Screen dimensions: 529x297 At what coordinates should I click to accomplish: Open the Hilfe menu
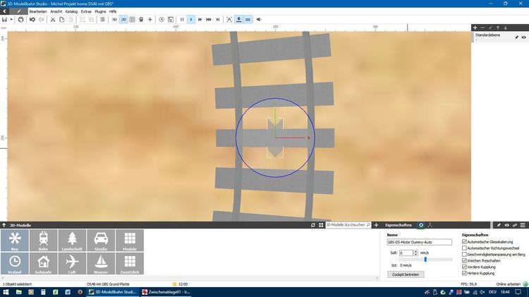point(113,11)
